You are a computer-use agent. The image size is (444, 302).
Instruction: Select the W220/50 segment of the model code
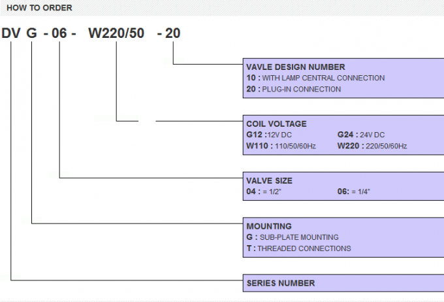[116, 34]
